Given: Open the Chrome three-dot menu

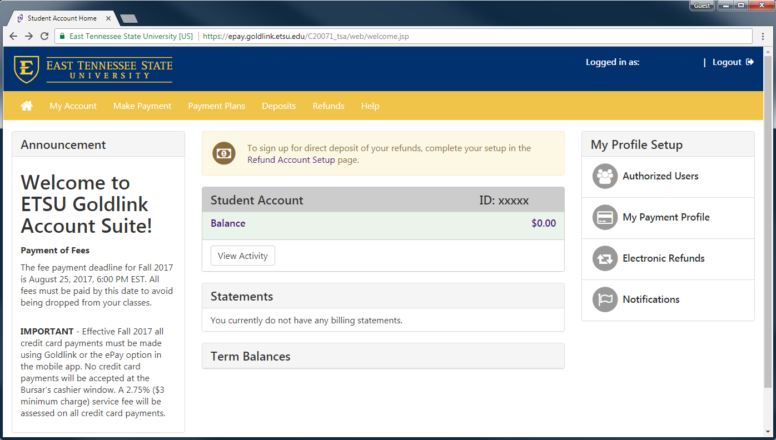Looking at the screenshot, I should coord(763,36).
